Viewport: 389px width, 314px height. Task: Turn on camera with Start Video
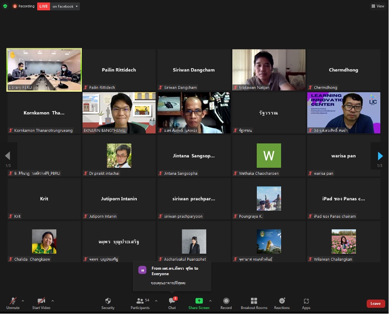pos(41,303)
